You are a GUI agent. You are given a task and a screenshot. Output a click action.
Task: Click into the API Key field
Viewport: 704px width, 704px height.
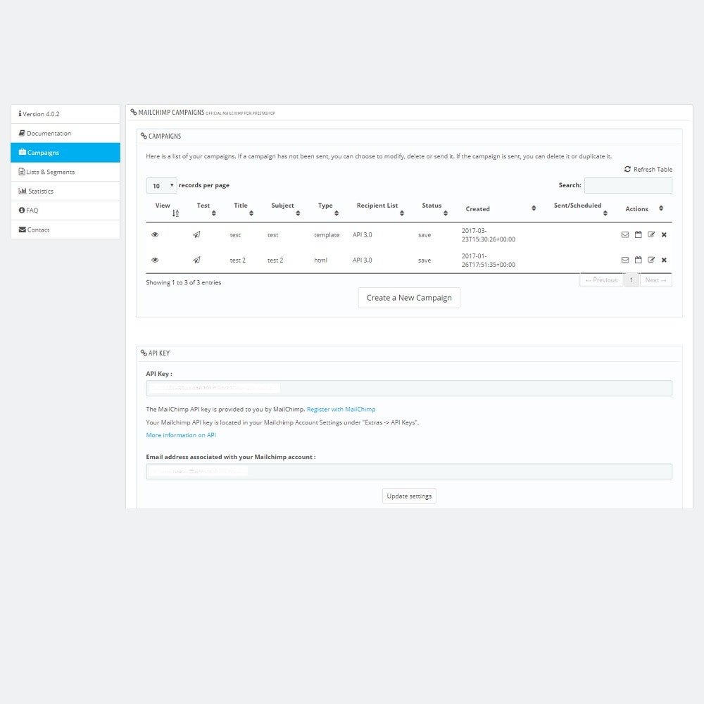pos(409,389)
